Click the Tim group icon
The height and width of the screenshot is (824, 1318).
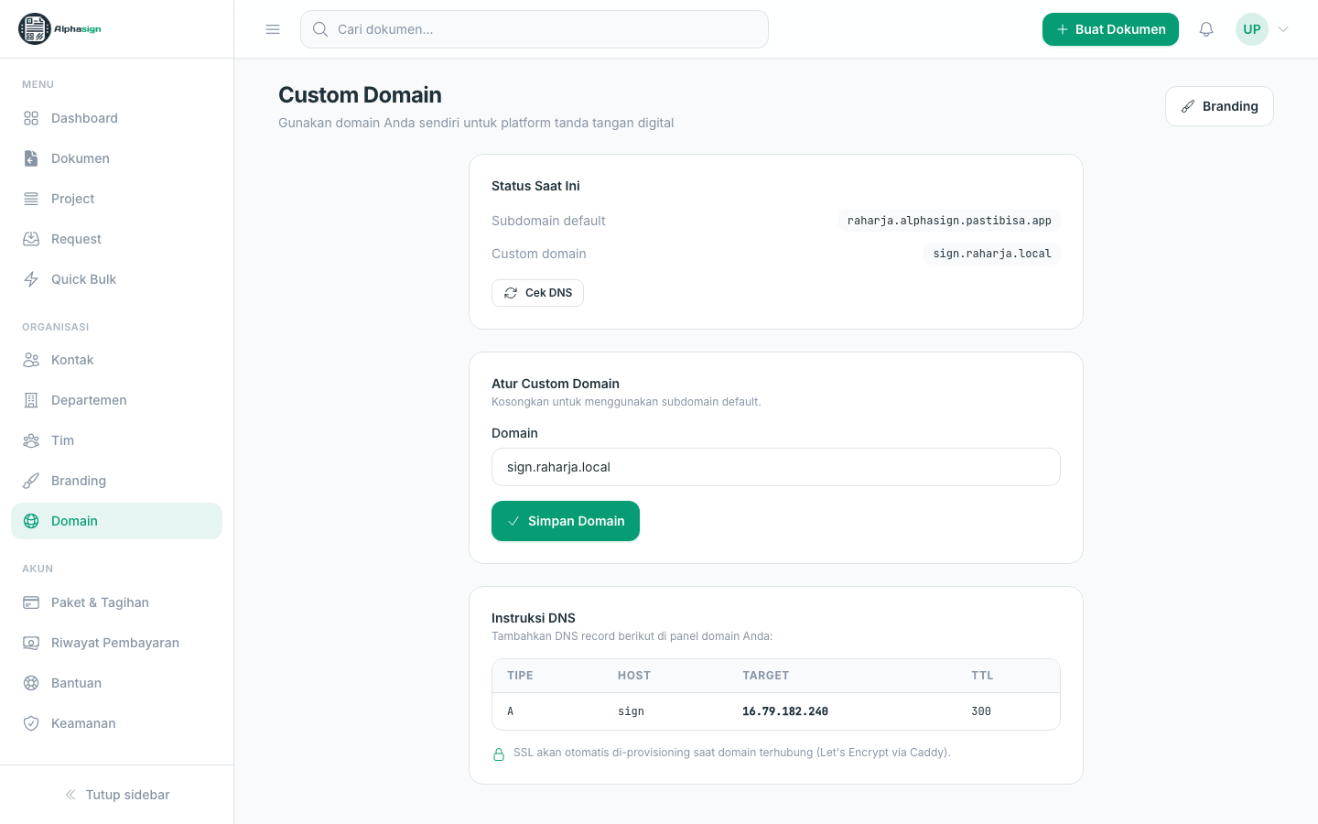point(31,440)
